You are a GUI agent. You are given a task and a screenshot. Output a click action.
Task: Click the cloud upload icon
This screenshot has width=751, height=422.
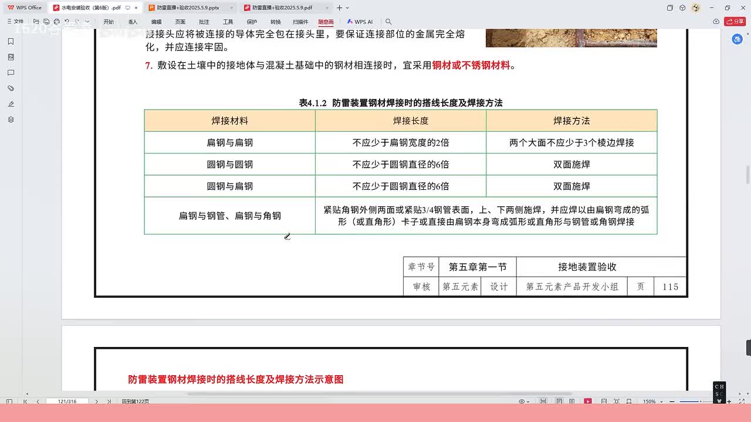coord(716,22)
